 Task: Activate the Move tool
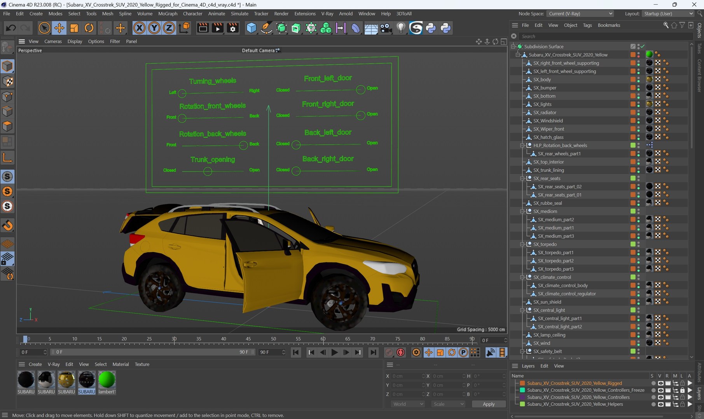59,28
